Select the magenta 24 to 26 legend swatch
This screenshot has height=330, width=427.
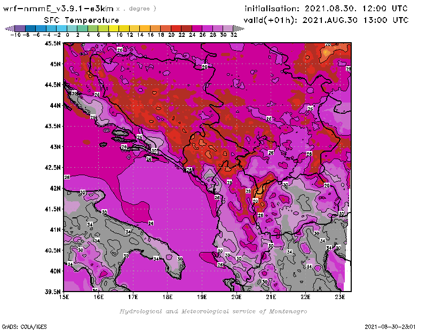pos(197,28)
